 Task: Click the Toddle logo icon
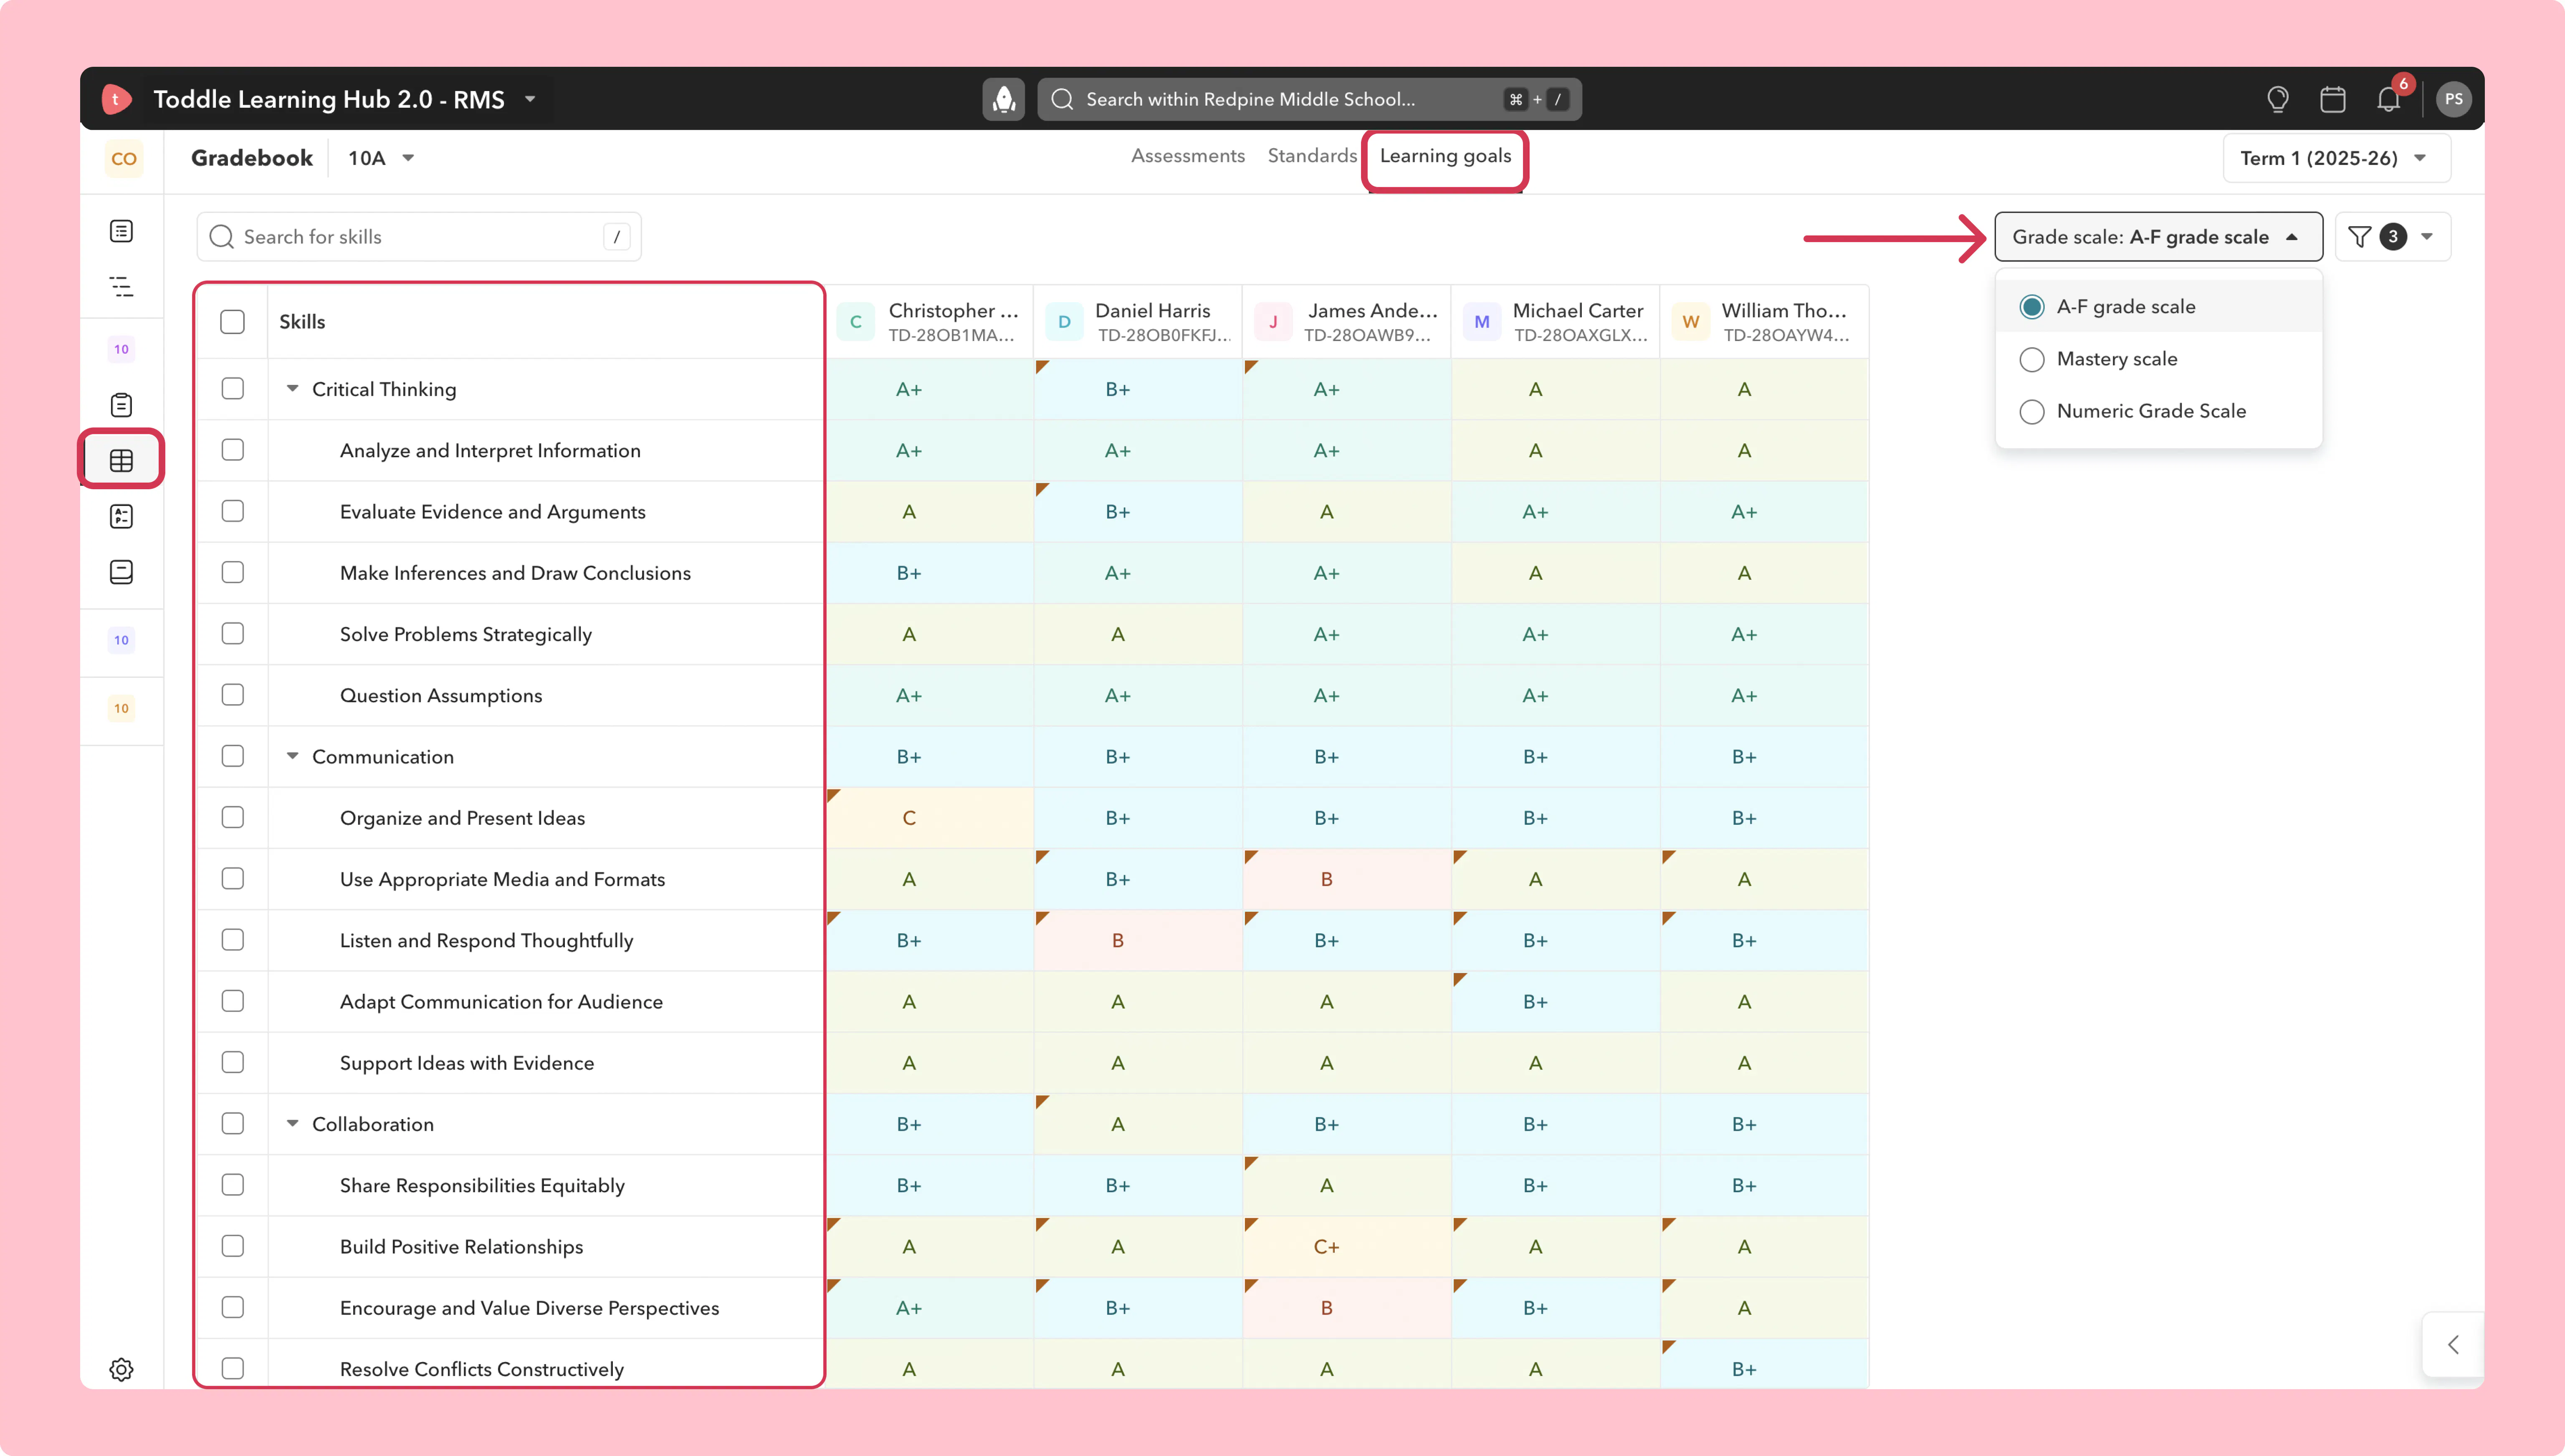coord(117,99)
